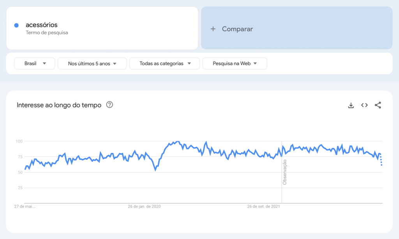Screen dimensions: 399x239
Task: Click the dotted forecast segment at chart end
Action: [381, 159]
